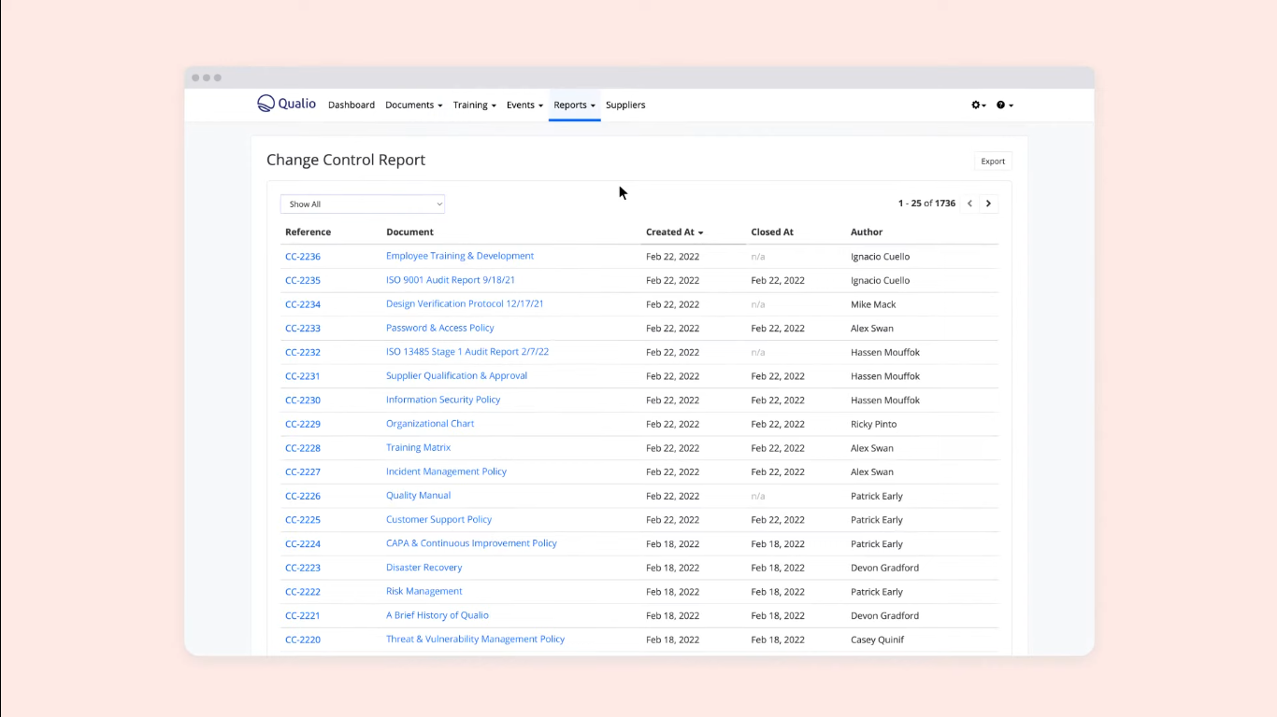Screen dimensions: 1277x717
Task: Expand the Show All filter dropdown
Action: click(x=362, y=204)
